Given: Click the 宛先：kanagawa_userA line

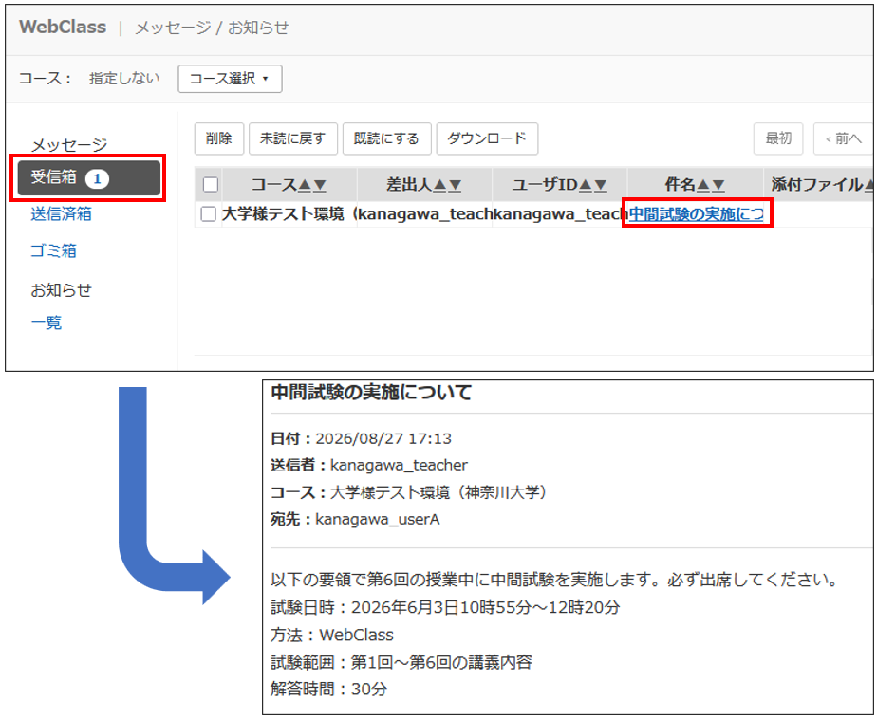Looking at the screenshot, I should tap(355, 519).
